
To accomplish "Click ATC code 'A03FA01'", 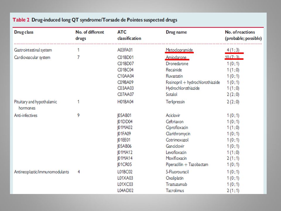I will (x=125, y=50).
